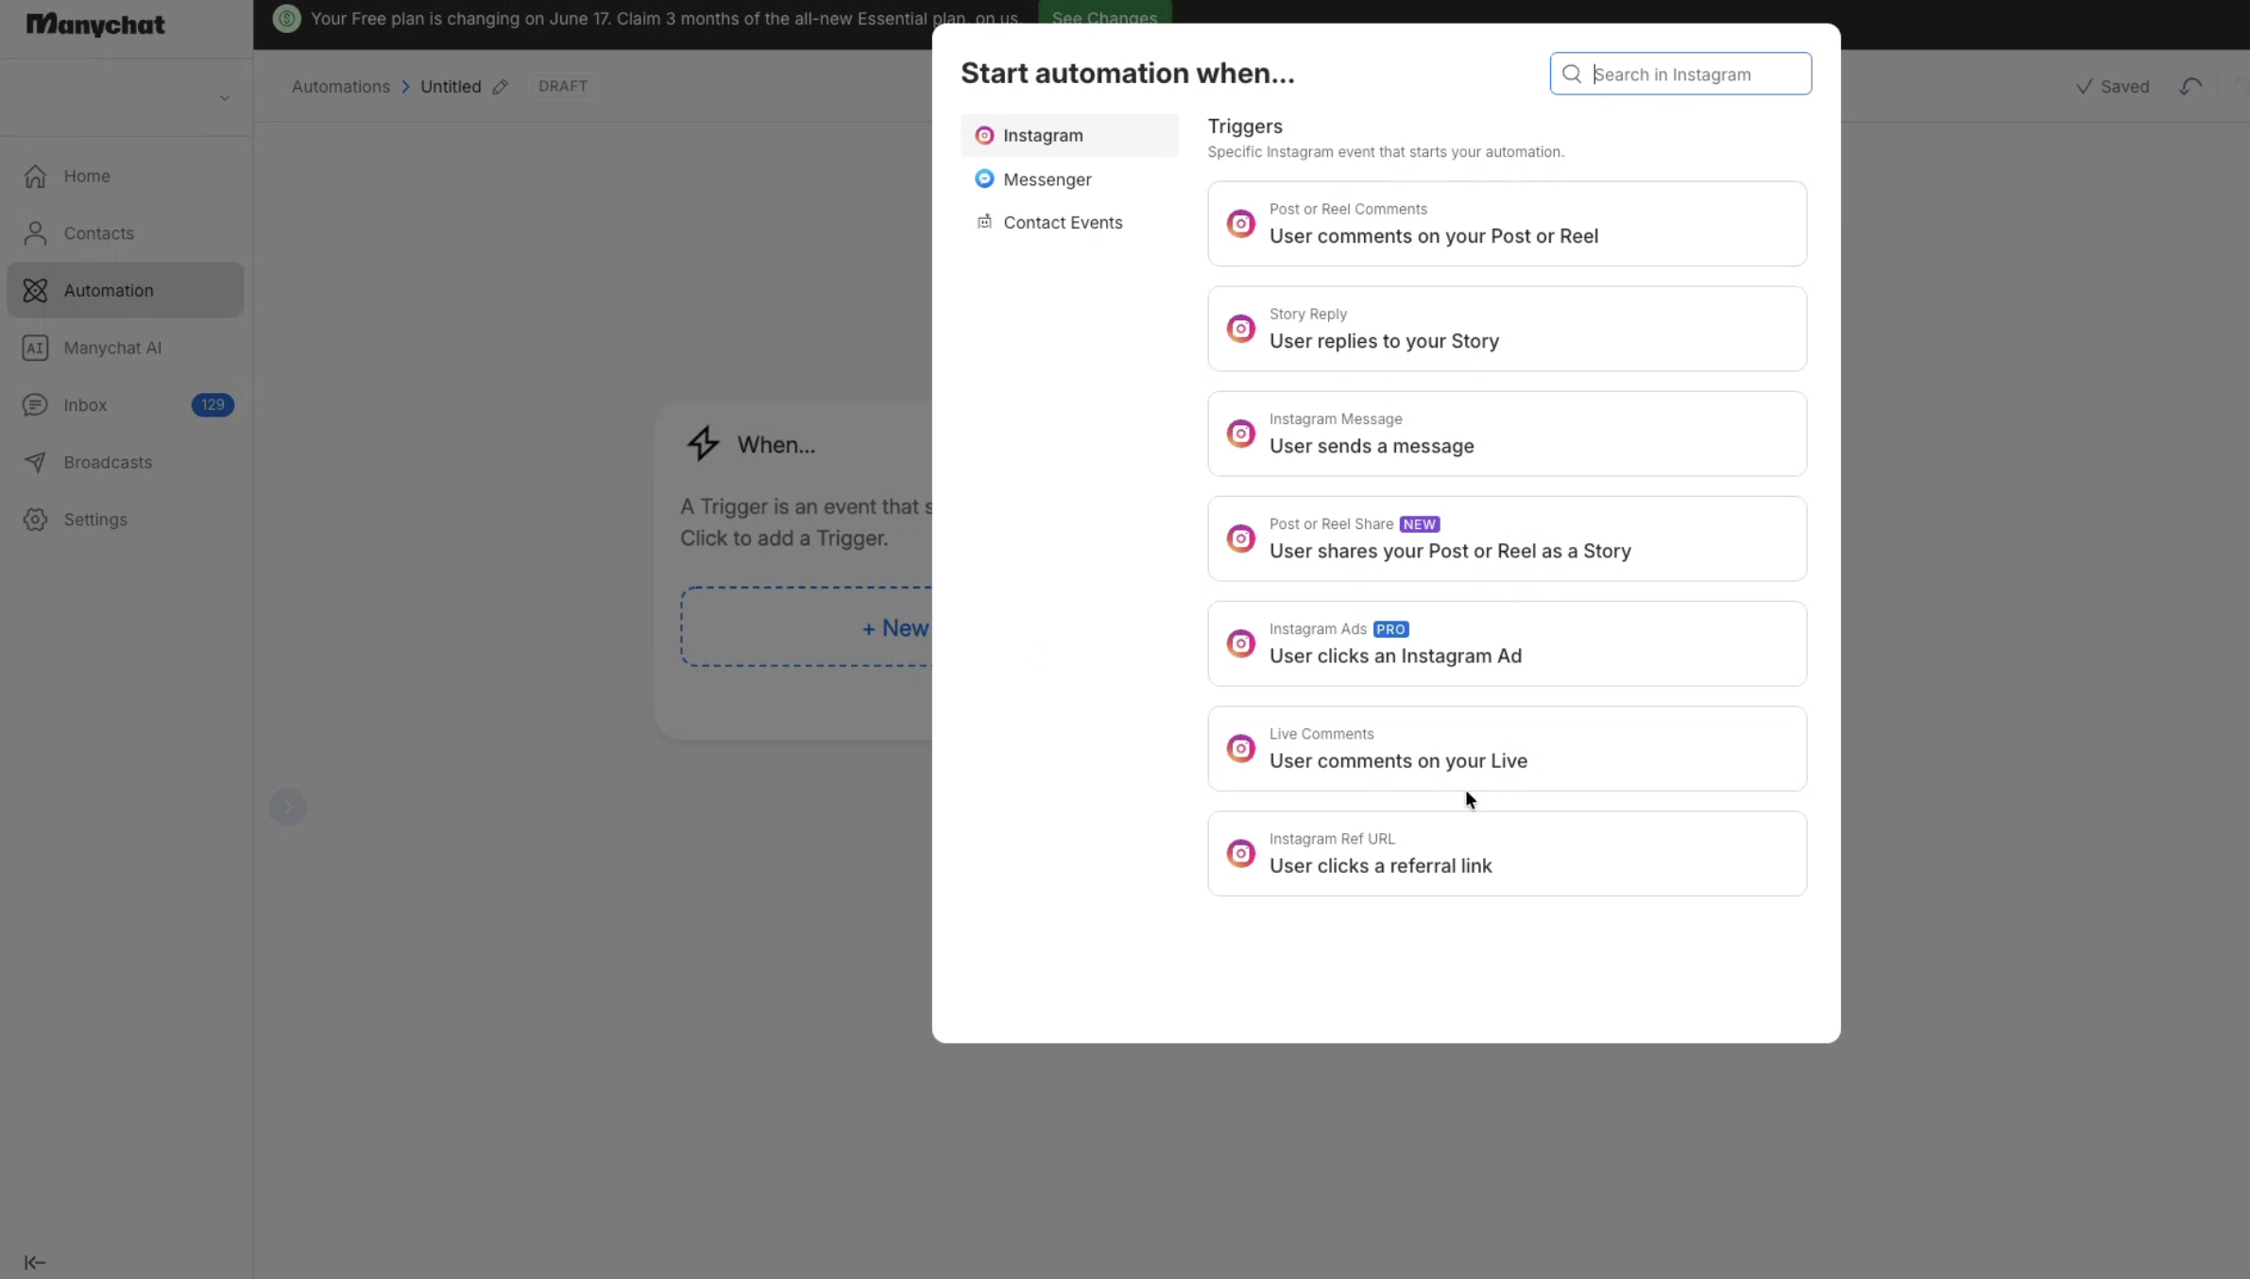The image size is (2250, 1279).
Task: Click Instagram icon on Instagram Message card
Action: pos(1241,434)
